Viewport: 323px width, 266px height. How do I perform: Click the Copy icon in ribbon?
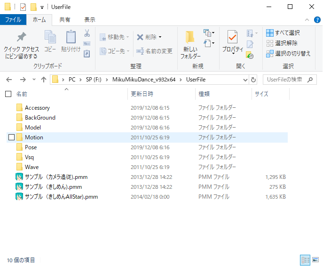pyautogui.click(x=50, y=37)
